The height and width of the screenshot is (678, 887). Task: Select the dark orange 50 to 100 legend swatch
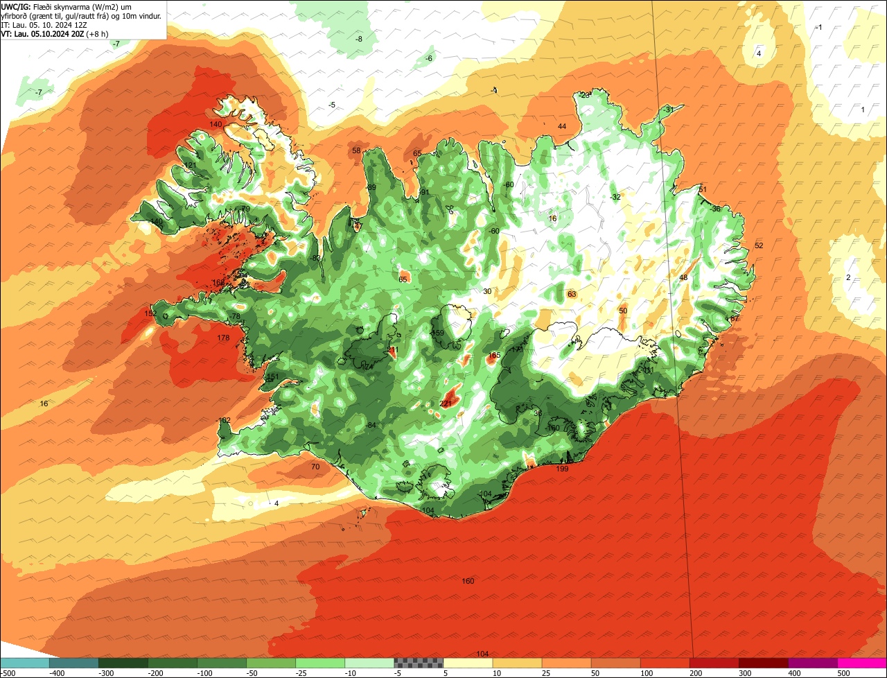tap(615, 663)
